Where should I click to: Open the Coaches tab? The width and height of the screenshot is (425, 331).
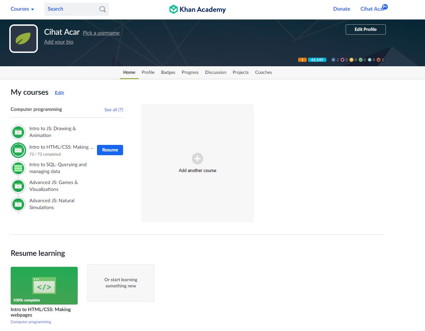click(x=263, y=72)
